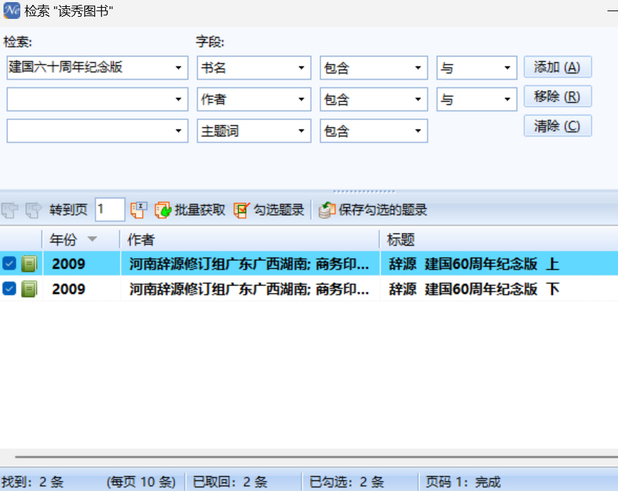Click the 保存勾选的题录 save icon
Screen dimensions: 618x491
[x=327, y=209]
